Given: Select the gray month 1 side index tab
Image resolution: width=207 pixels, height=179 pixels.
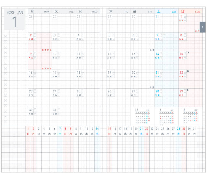Looking at the screenshot, I should 202,27.
